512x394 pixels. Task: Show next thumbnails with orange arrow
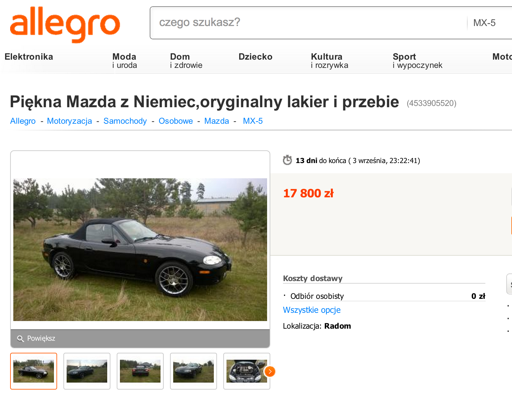(x=270, y=371)
